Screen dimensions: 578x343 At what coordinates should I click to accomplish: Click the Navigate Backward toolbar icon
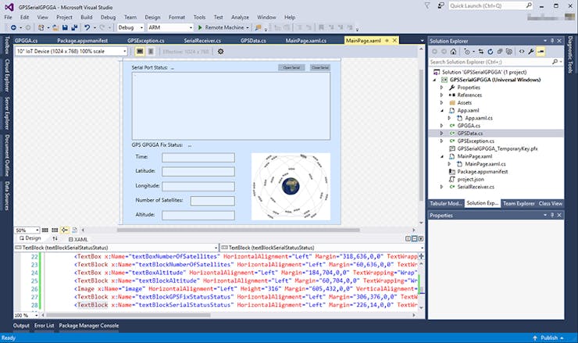[13, 27]
